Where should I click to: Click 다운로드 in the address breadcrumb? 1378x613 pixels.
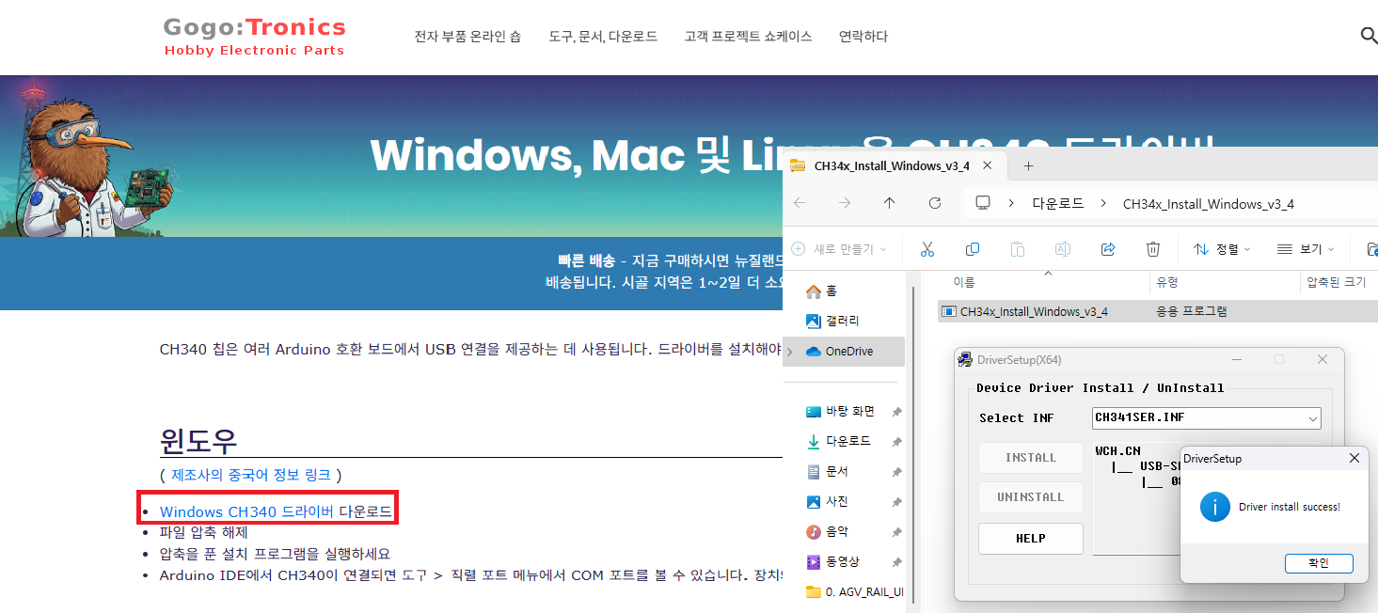pos(1058,203)
